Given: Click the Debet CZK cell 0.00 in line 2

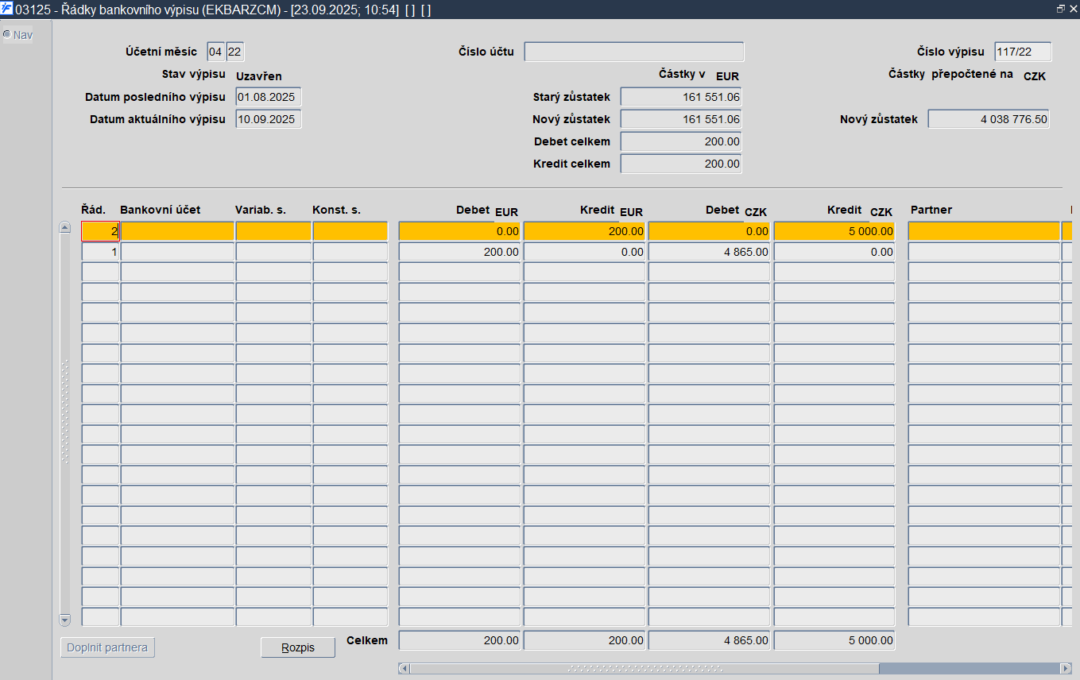Looking at the screenshot, I should pyautogui.click(x=710, y=231).
